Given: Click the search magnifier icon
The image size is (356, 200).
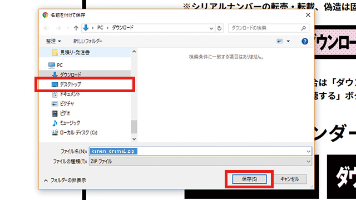Looking at the screenshot, I should [x=303, y=28].
